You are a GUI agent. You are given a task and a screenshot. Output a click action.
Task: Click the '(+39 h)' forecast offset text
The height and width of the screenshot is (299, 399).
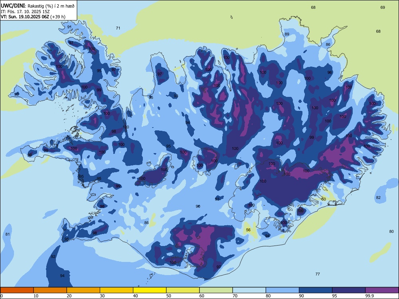click(58, 17)
